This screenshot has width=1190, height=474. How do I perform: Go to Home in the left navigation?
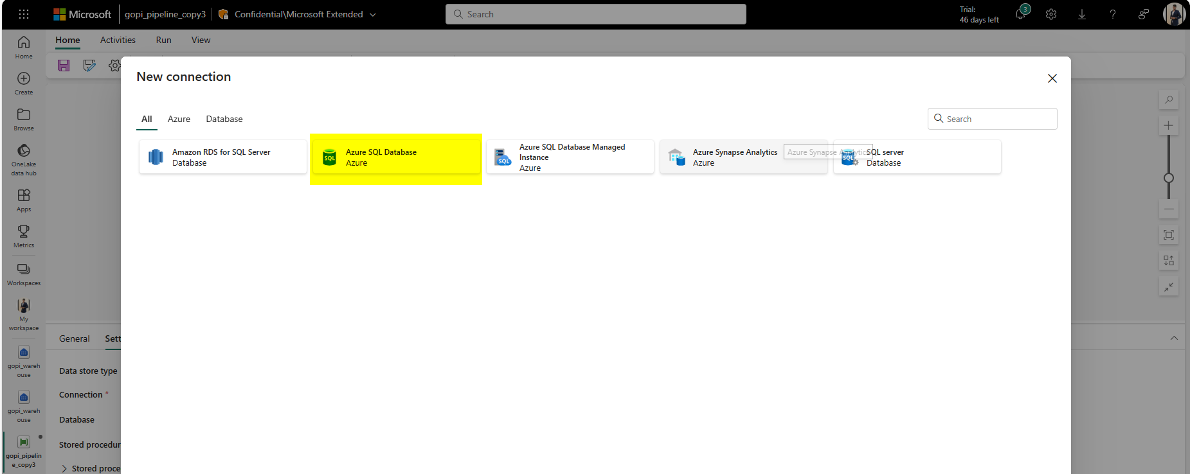(x=24, y=48)
